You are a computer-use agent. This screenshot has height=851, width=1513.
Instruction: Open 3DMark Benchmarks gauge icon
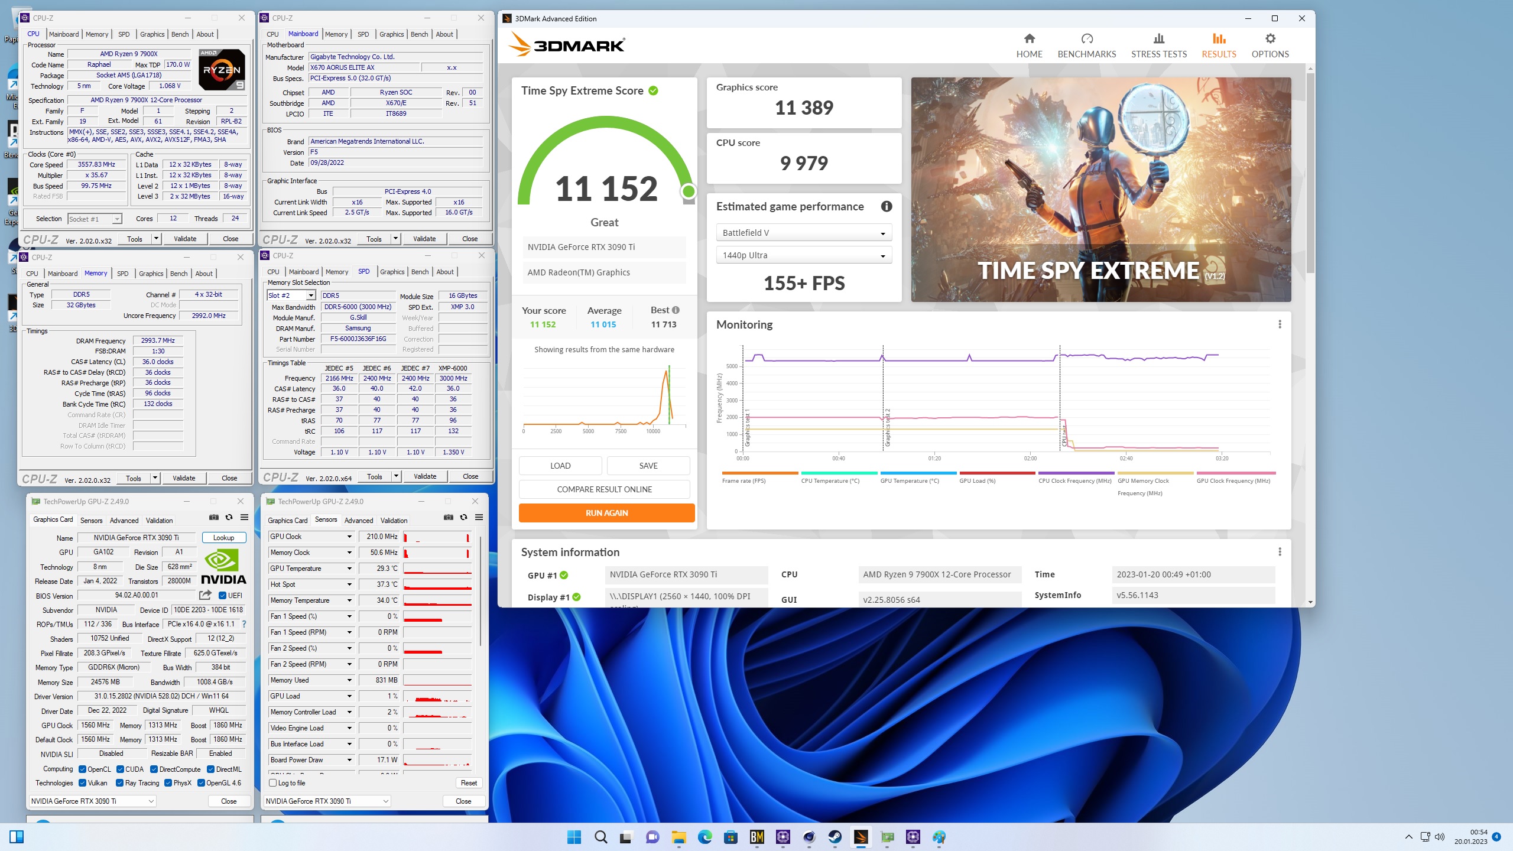click(x=1087, y=39)
